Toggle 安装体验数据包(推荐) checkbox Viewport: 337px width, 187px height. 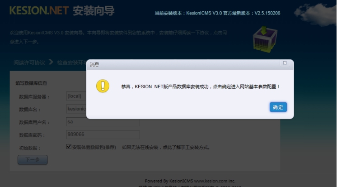[x=69, y=147]
